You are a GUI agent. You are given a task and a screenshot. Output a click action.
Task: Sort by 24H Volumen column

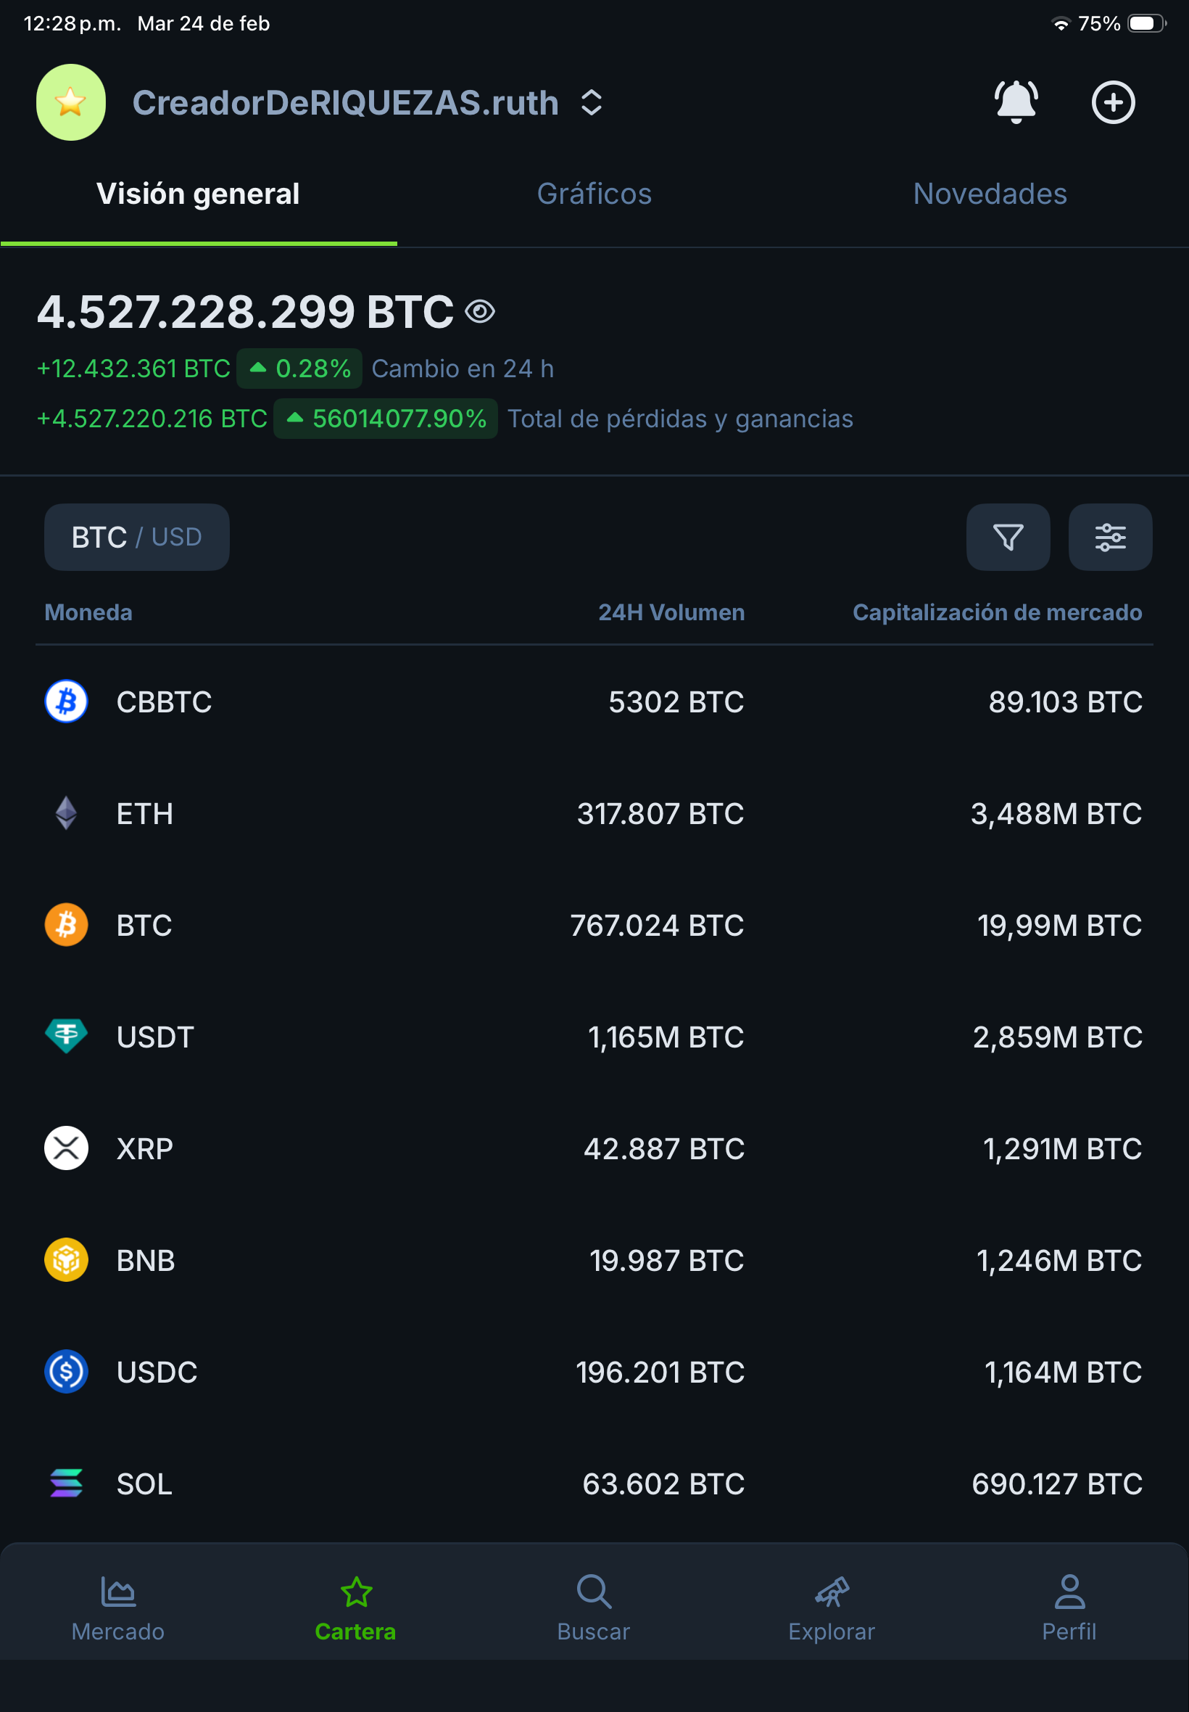671,613
